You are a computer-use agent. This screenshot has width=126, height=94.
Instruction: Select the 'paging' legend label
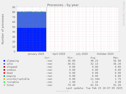tap(11, 76)
